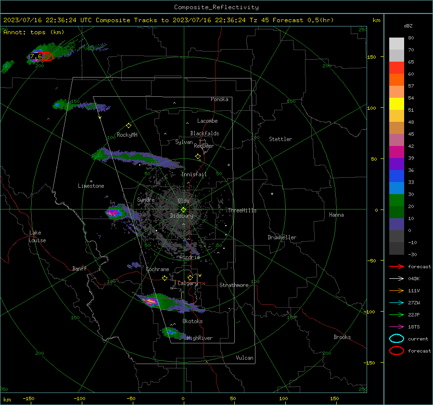The width and height of the screenshot is (433, 405).
Task: Click the dBZ legend heading
Action: [x=408, y=26]
